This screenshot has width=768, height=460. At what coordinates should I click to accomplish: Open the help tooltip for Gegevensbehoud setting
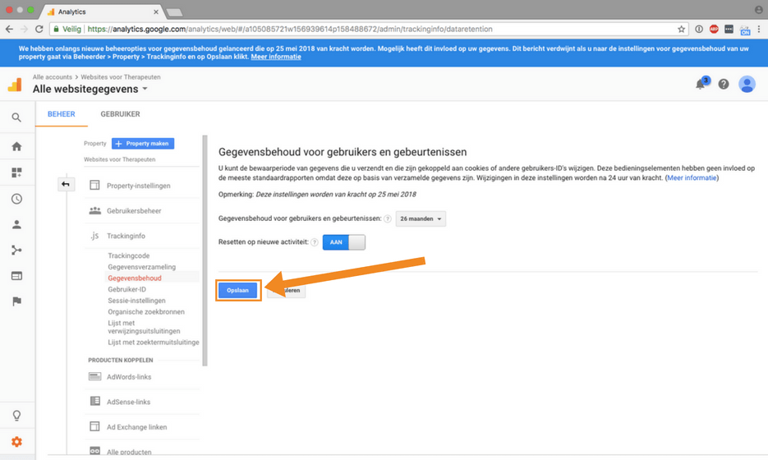(388, 218)
